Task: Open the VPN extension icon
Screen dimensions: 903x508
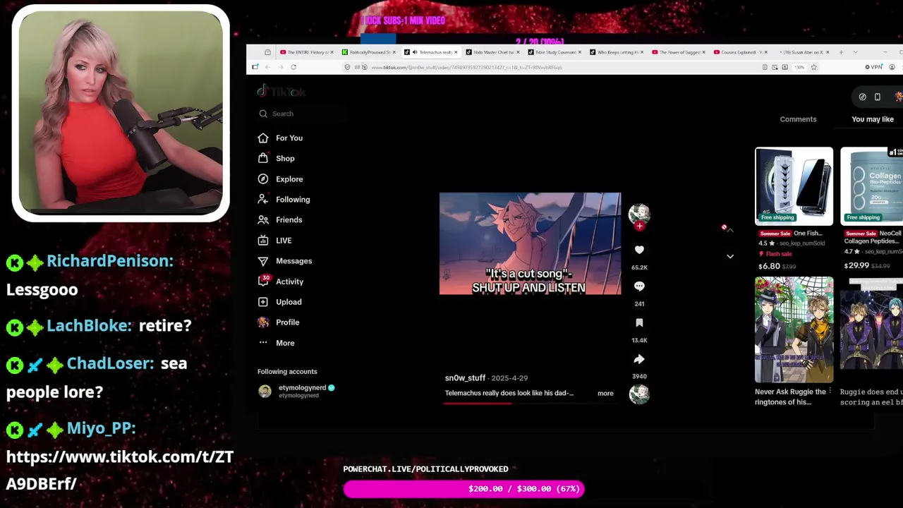Action: pos(873,67)
